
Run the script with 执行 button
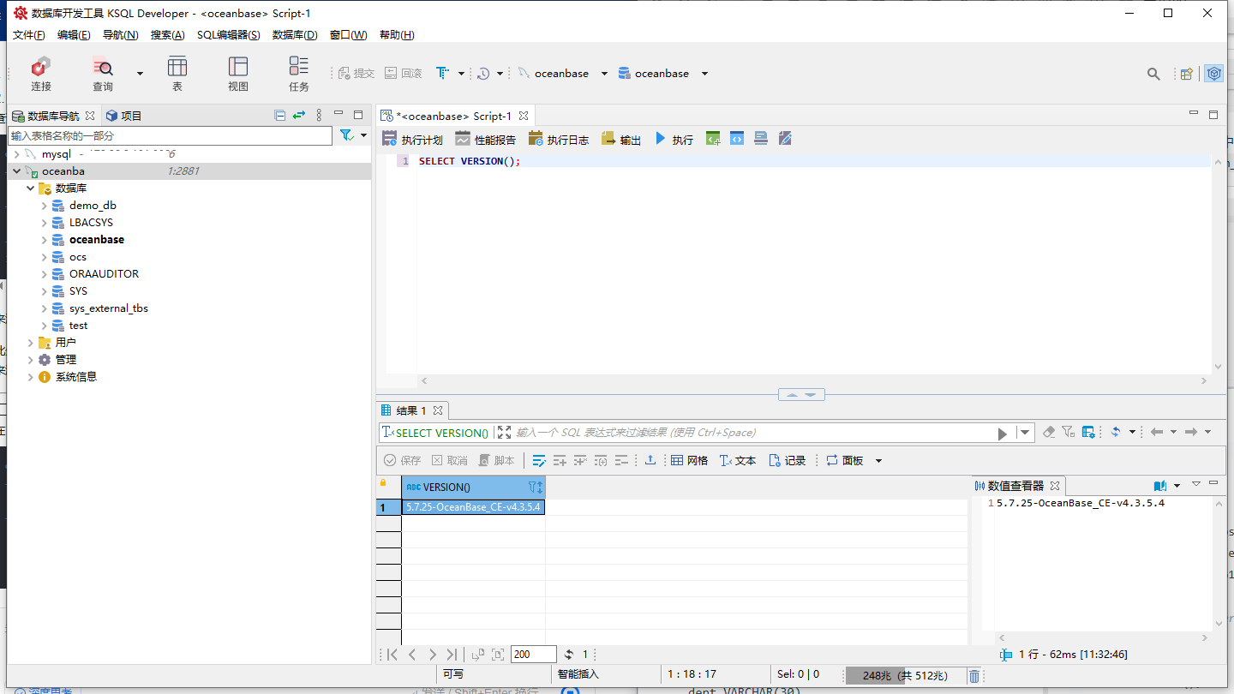click(x=674, y=139)
